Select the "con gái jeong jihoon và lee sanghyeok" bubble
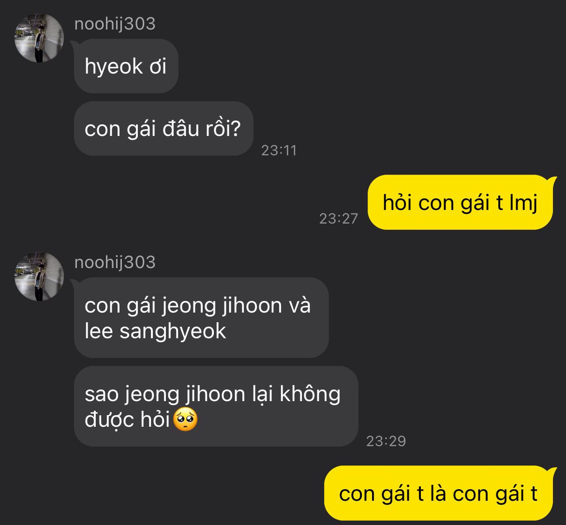Image resolution: width=566 pixels, height=525 pixels. pos(201,318)
